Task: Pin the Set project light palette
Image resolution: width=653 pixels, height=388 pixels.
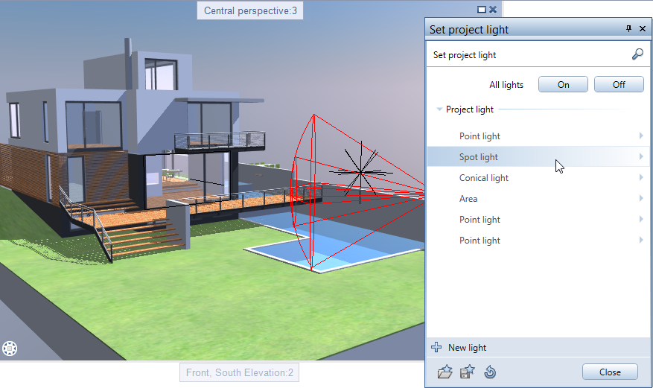Action: [629, 29]
